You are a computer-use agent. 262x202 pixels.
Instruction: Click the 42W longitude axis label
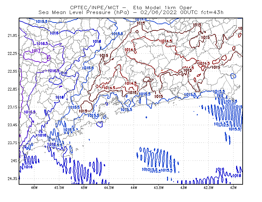point(234,188)
